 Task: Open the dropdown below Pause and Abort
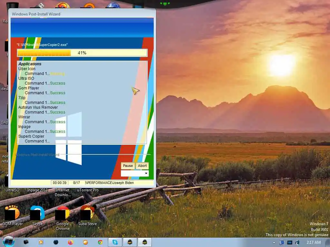click(135, 173)
